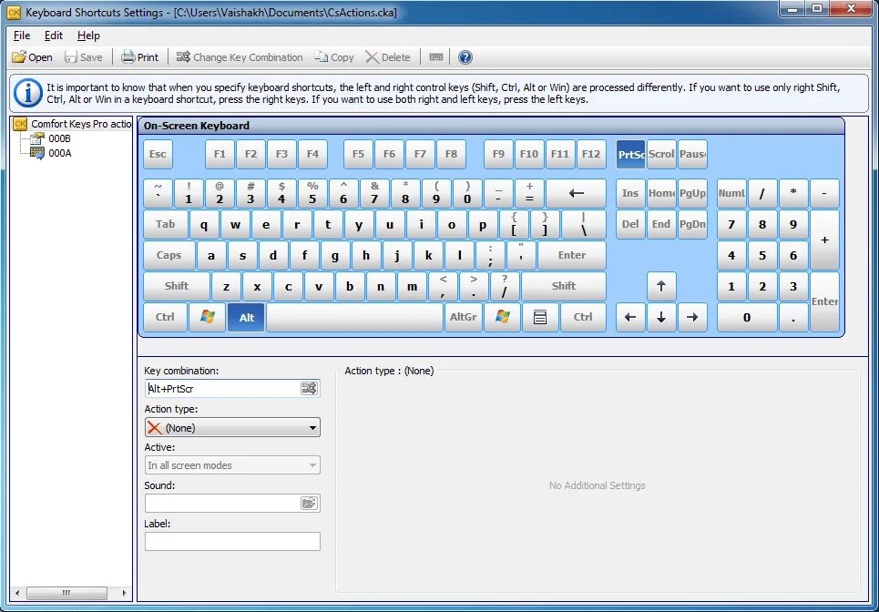The width and height of the screenshot is (879, 612).
Task: Click the Save toolbar button
Action: click(84, 57)
